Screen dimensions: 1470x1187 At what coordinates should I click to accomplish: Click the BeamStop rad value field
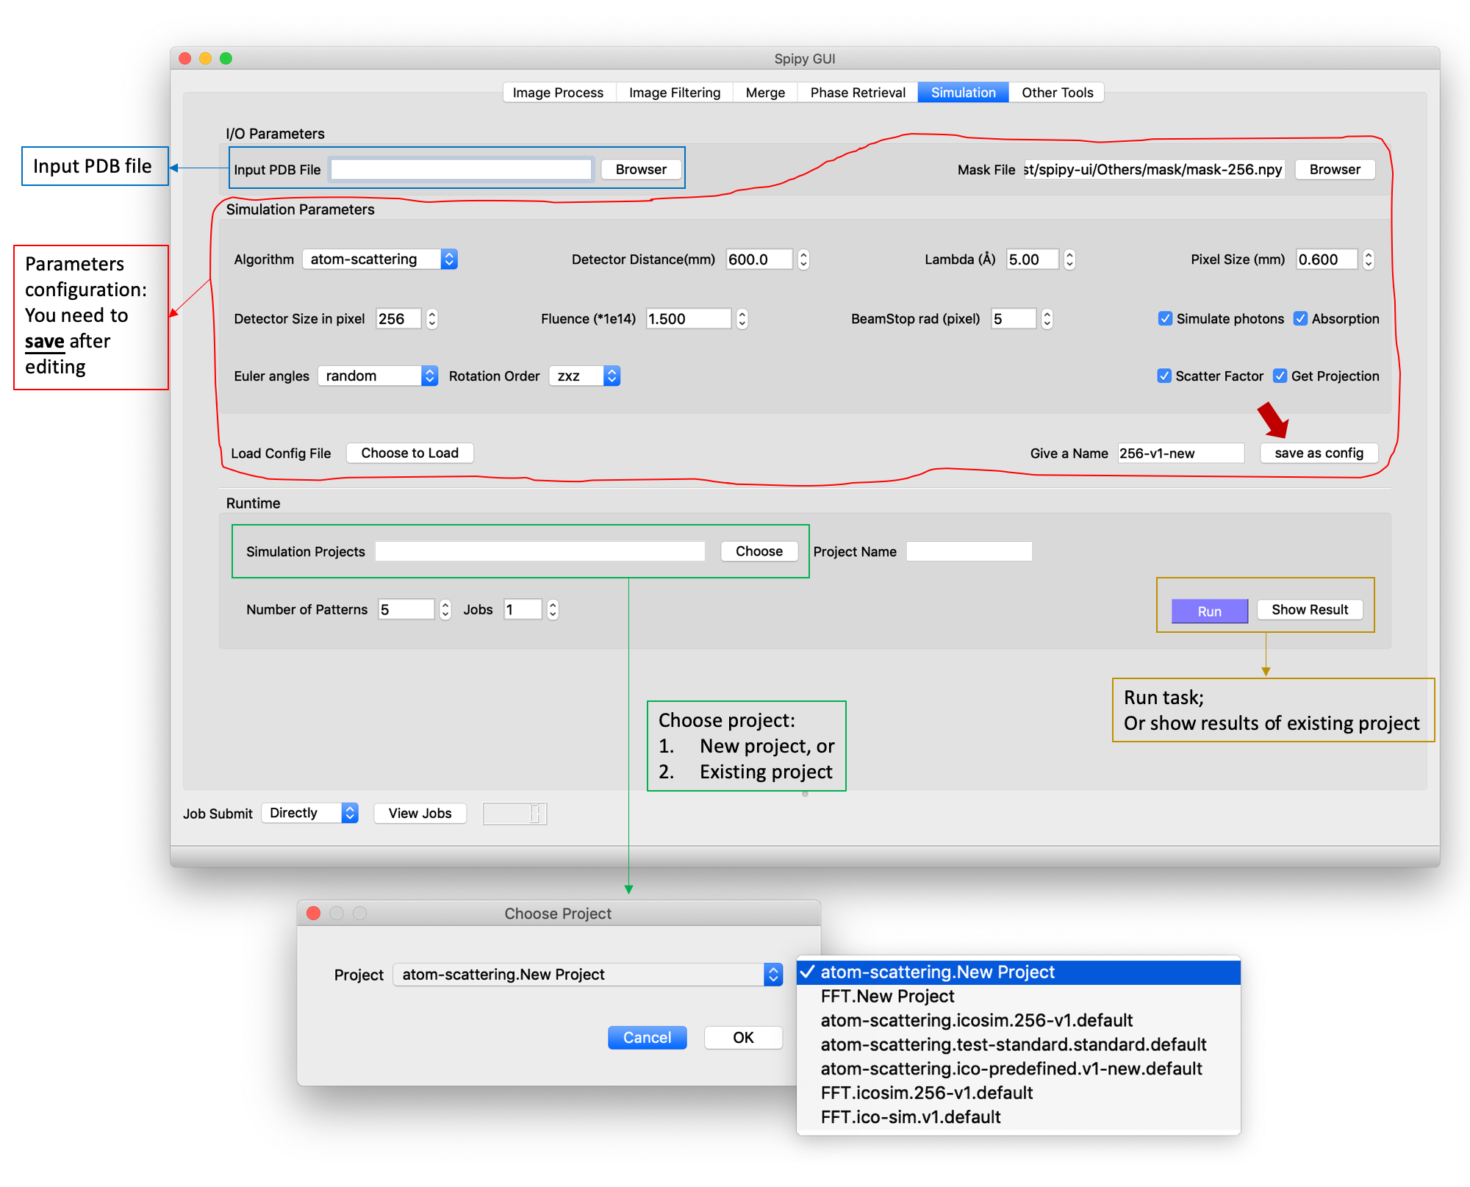point(1014,318)
